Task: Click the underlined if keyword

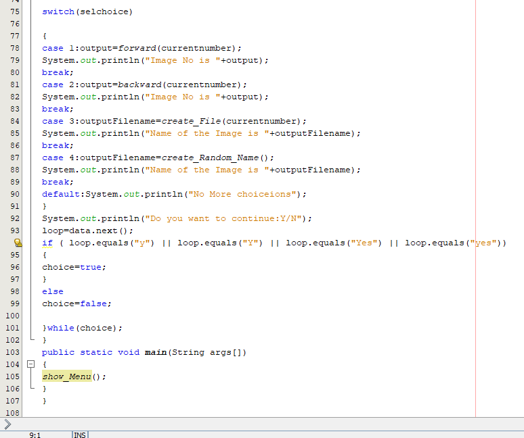Action: (47, 243)
